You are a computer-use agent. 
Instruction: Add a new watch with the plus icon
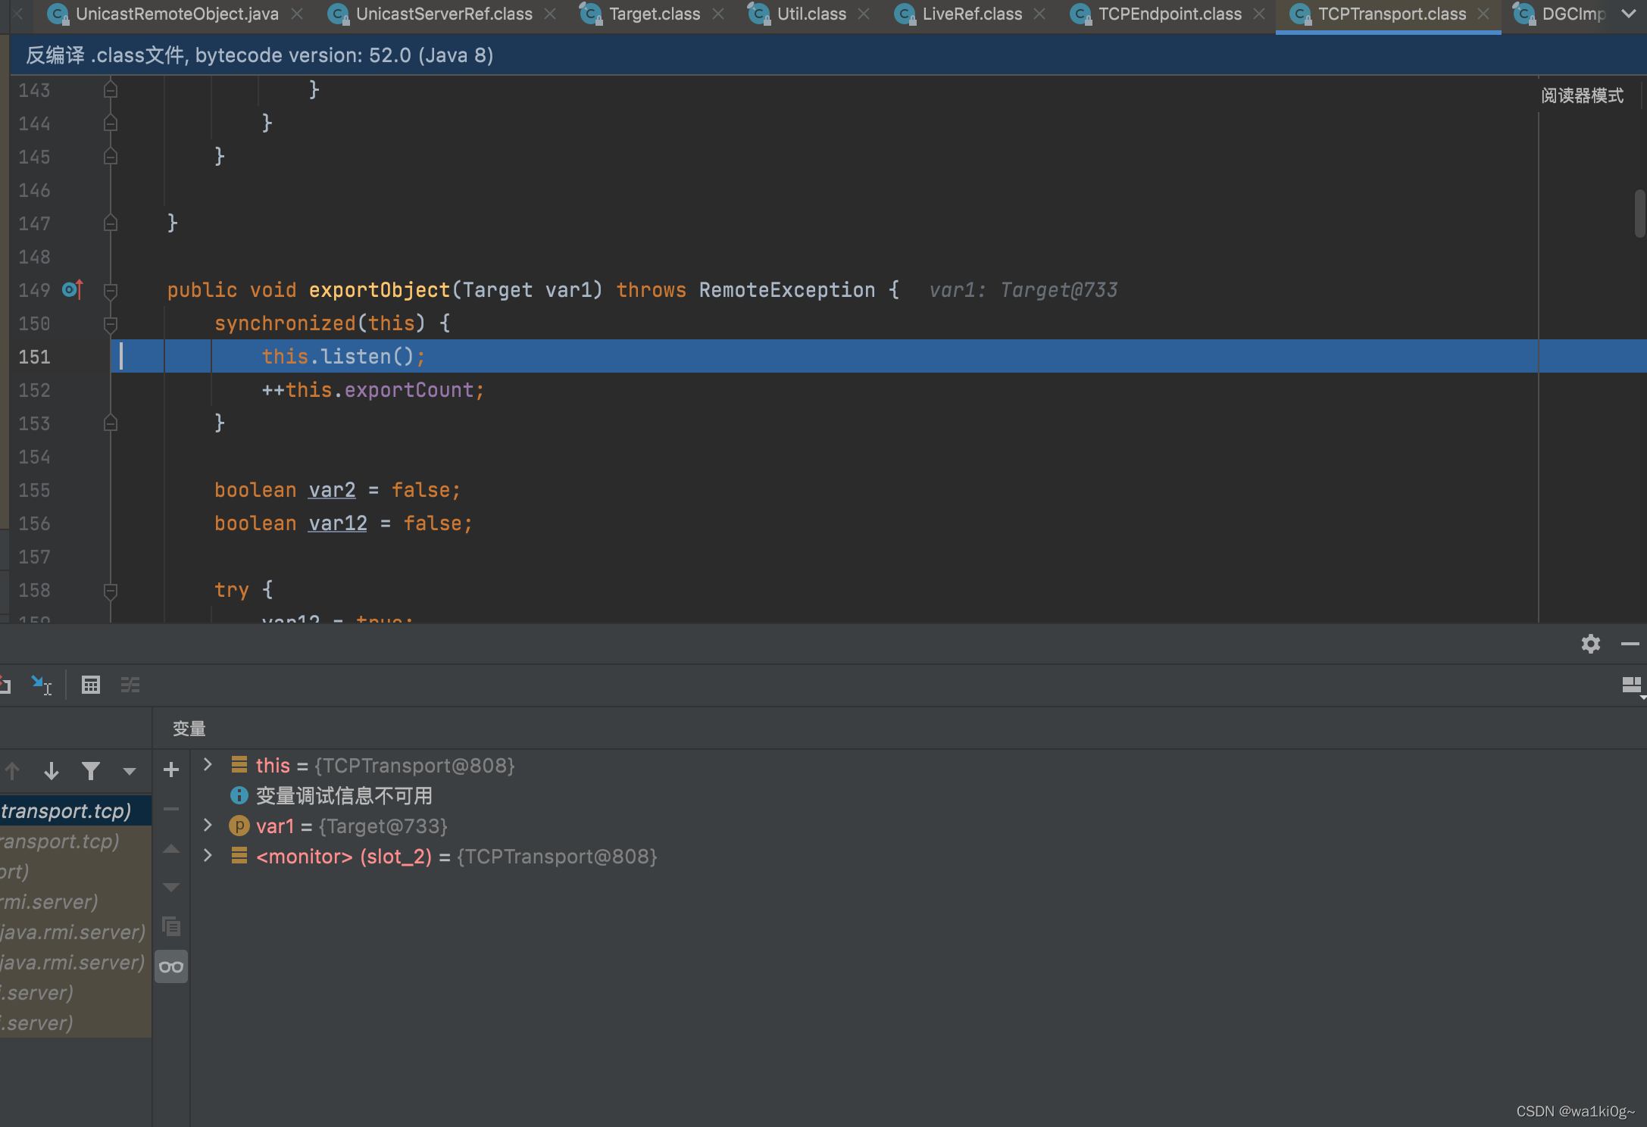click(171, 770)
